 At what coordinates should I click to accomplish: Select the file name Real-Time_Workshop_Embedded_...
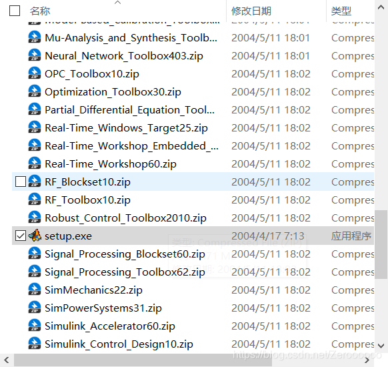coord(131,146)
